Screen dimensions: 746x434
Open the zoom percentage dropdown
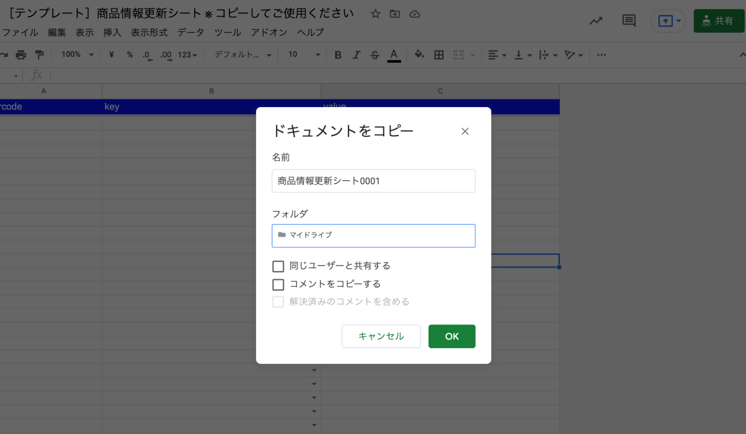click(76, 54)
